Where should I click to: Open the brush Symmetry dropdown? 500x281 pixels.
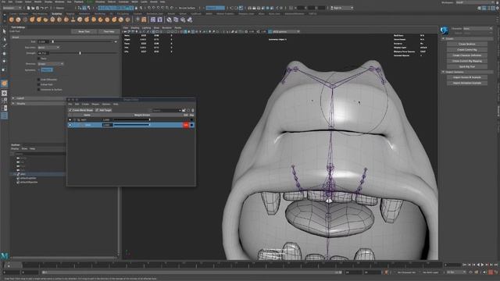(x=47, y=69)
